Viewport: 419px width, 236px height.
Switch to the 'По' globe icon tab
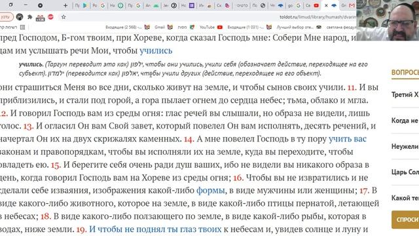click(x=259, y=5)
